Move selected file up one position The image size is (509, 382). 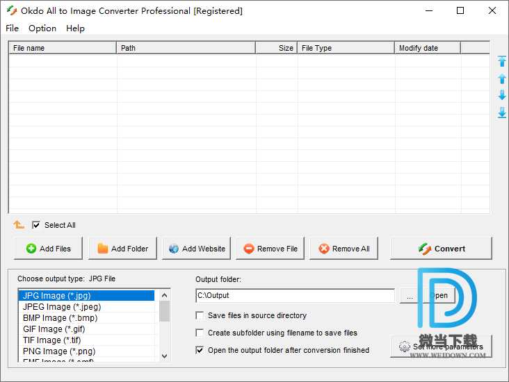click(502, 78)
